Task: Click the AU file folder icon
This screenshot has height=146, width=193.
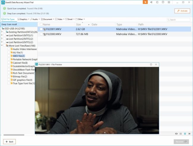Action: coord(12,52)
